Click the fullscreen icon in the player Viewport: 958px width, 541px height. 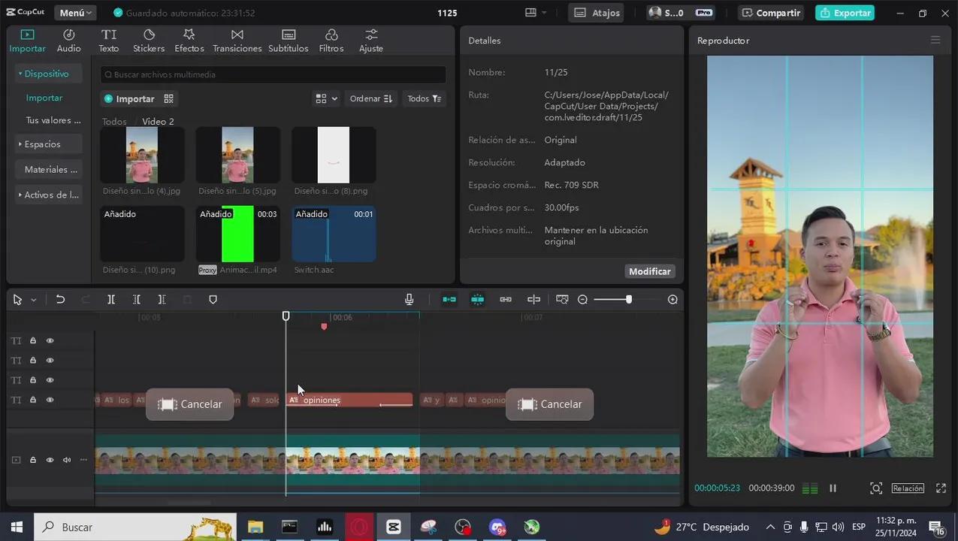click(x=941, y=488)
